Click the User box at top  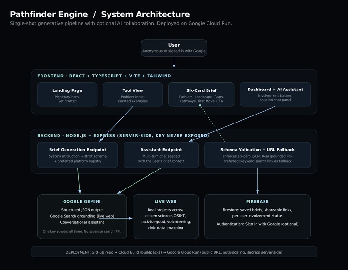(x=174, y=48)
